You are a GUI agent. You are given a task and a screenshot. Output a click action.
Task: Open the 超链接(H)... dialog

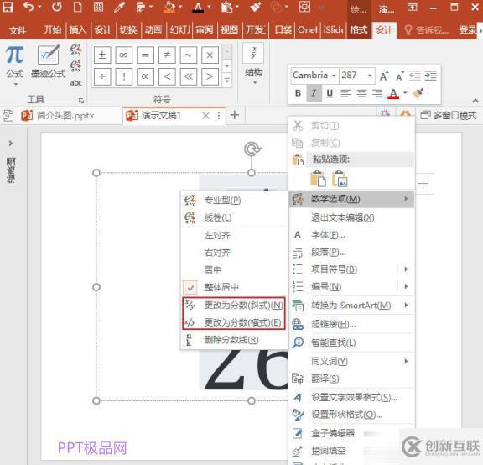(x=352, y=324)
